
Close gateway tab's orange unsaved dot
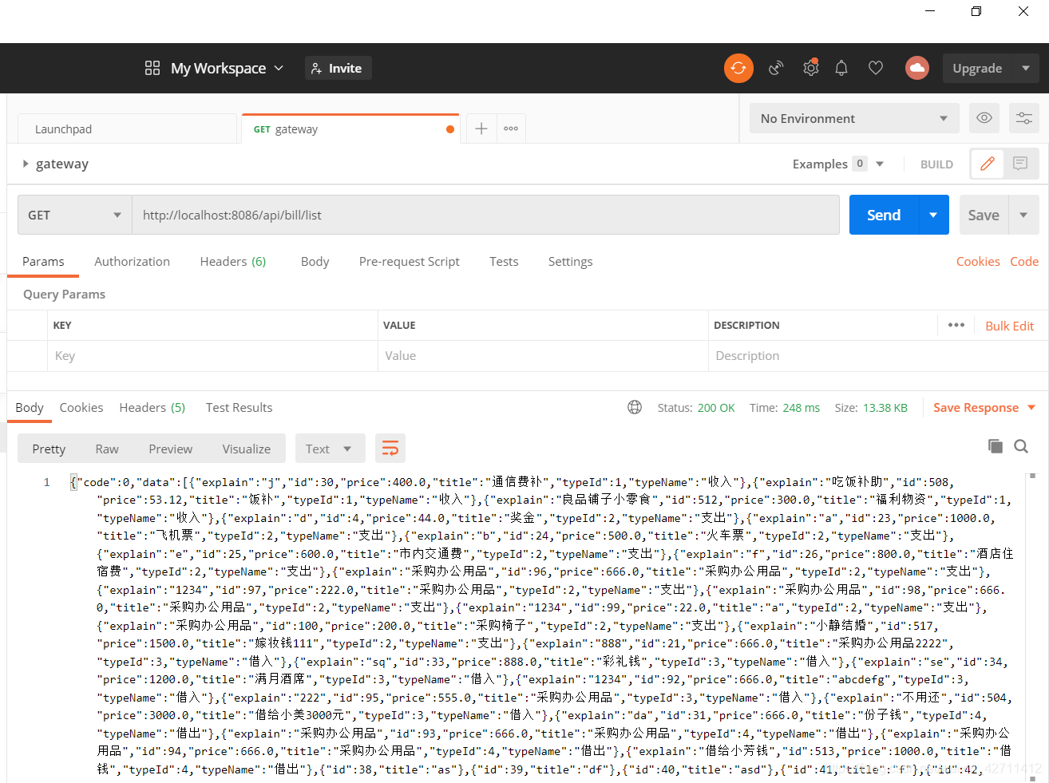click(x=450, y=129)
